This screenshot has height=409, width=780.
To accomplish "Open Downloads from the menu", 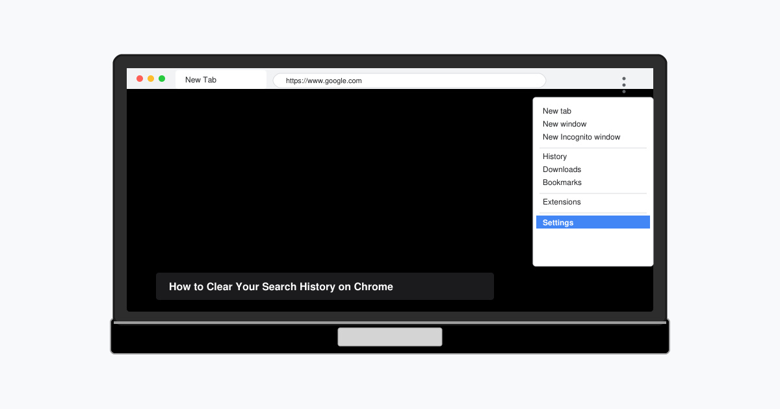I will click(x=562, y=169).
